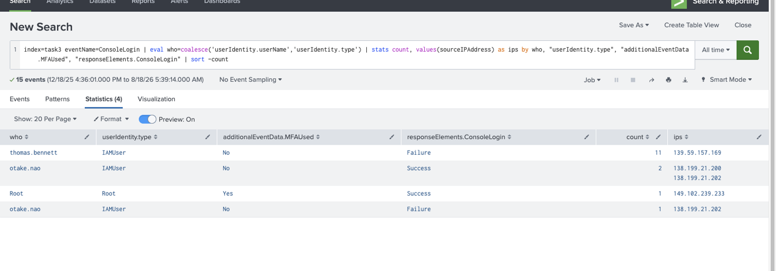The image size is (776, 271).
Task: Print the search results
Action: click(x=668, y=80)
